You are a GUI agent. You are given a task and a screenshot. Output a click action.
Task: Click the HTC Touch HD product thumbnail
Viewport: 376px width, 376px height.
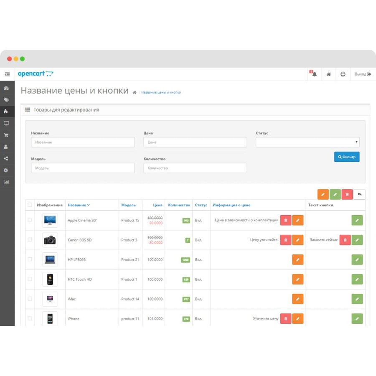click(50, 279)
